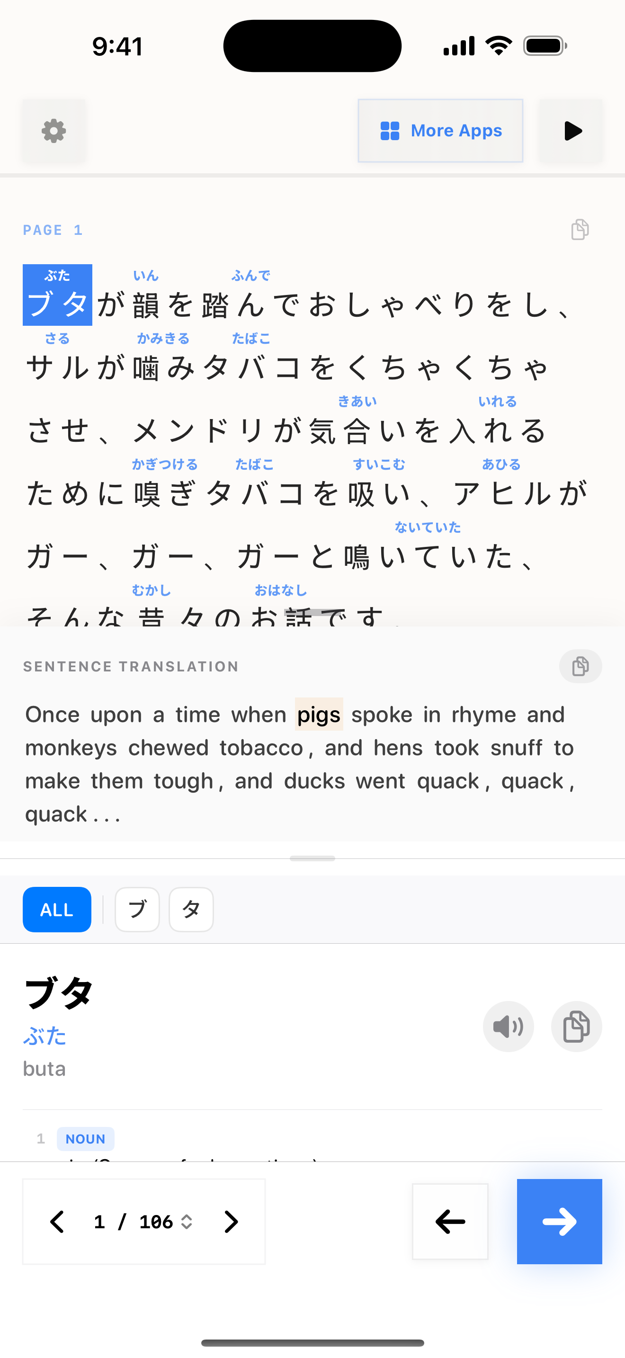Copy the word ブタ entry
The width and height of the screenshot is (625, 1358).
pyautogui.click(x=576, y=1027)
